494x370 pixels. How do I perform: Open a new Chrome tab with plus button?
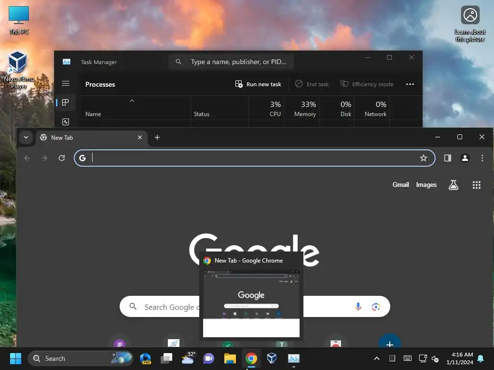[157, 137]
